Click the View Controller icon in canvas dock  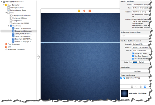(79, 11)
